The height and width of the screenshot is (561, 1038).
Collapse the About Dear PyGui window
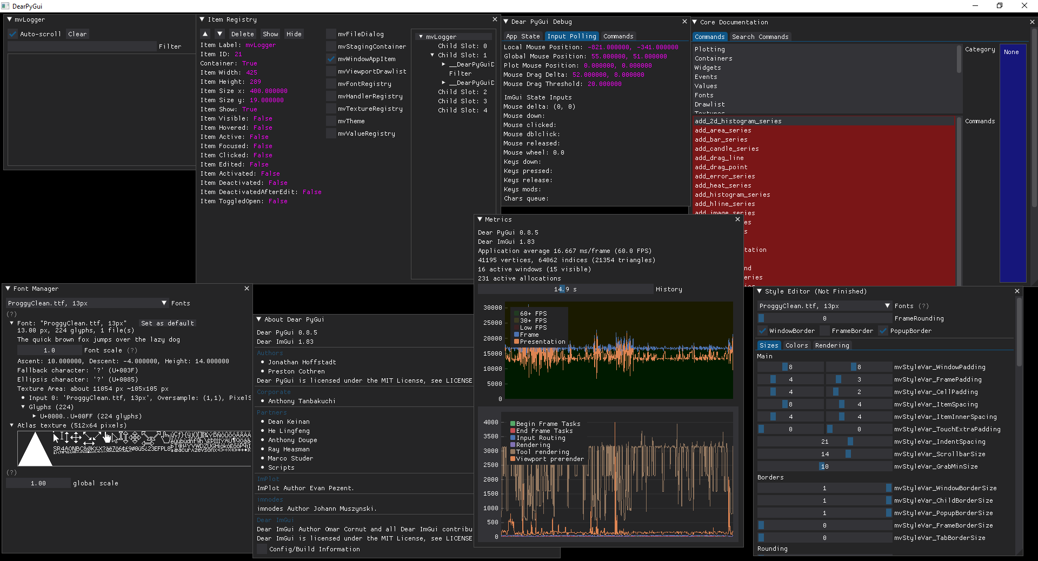258,319
